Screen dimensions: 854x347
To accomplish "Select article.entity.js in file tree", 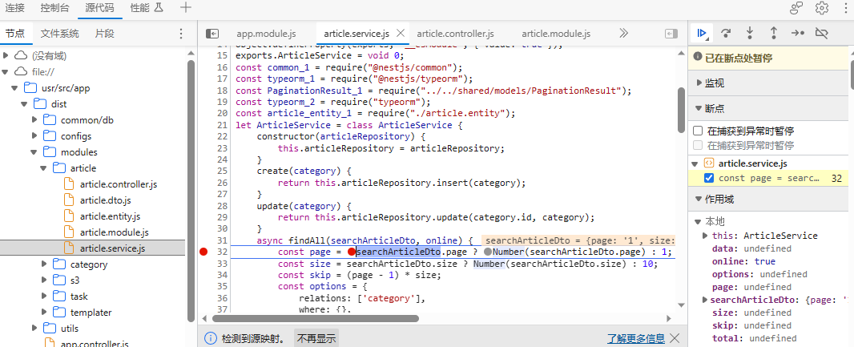I will [110, 216].
